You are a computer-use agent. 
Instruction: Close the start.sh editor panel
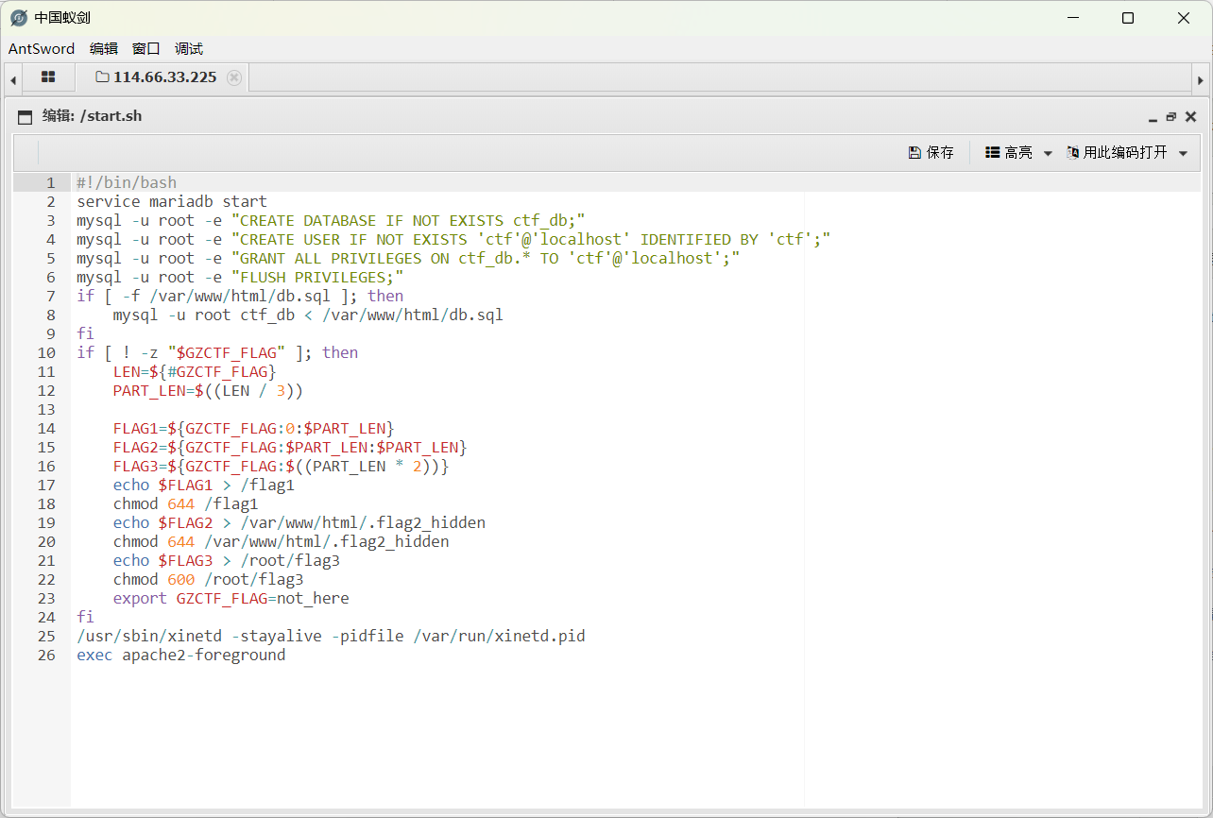[x=1190, y=117]
